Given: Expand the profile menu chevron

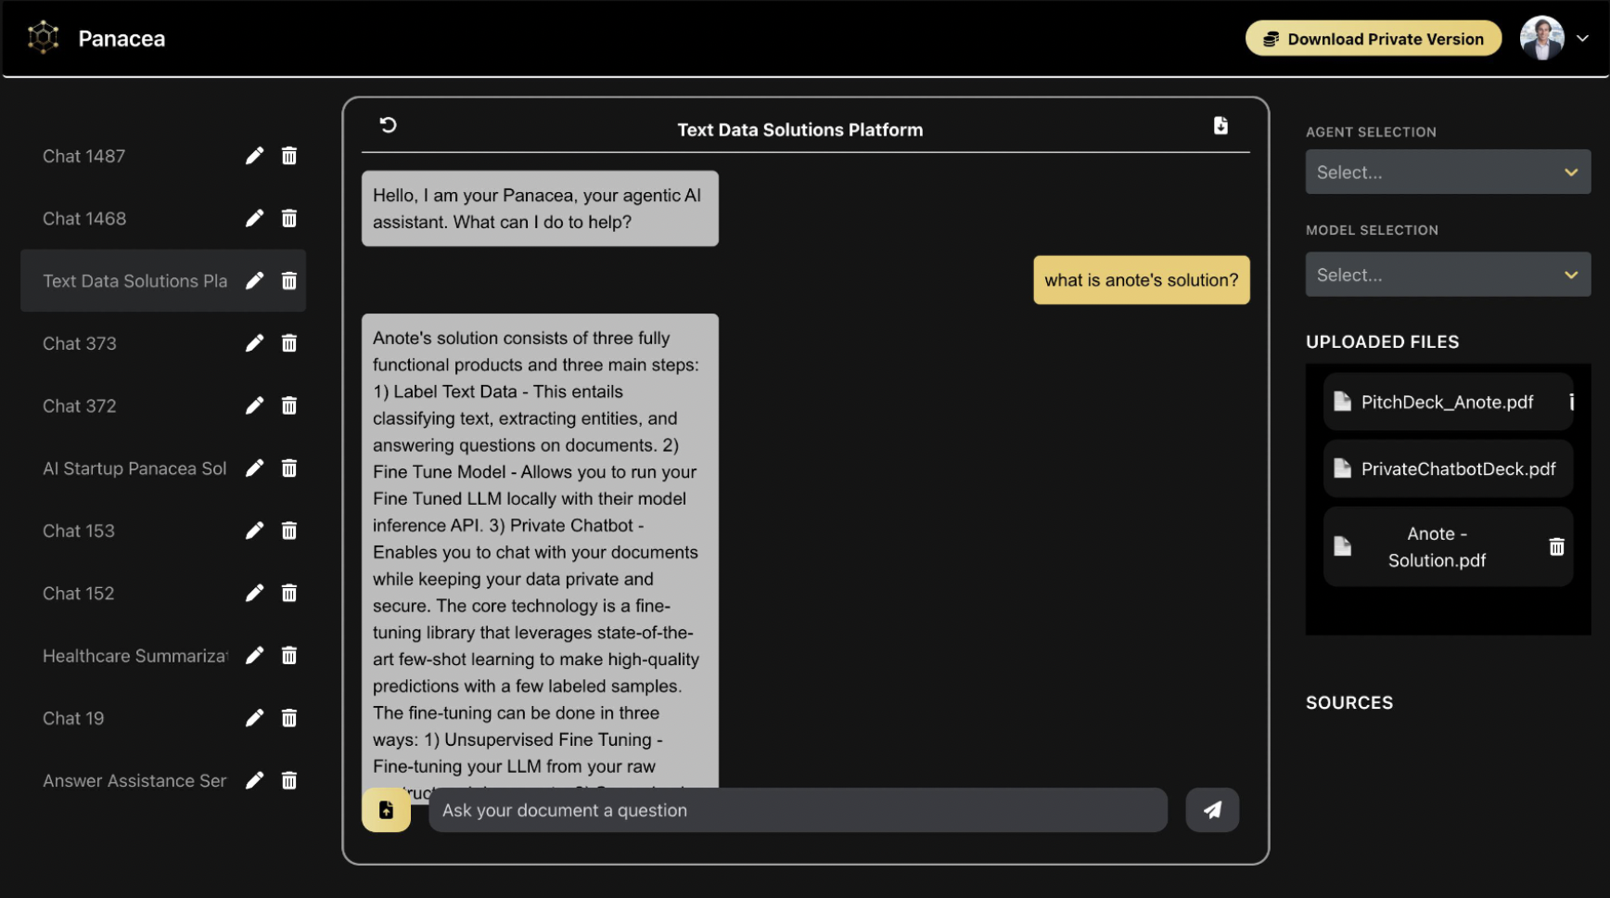Looking at the screenshot, I should click(1582, 38).
